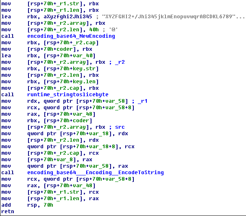Viewport: 246px width, 216px height.
Task: Click the call mnemonic before runtime_stringtoslicebyte
Action: (x=8, y=95)
